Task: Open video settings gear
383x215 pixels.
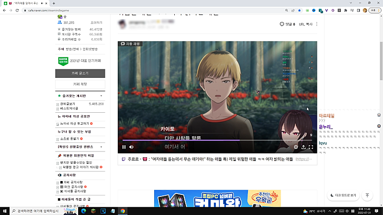Action: pos(296,147)
